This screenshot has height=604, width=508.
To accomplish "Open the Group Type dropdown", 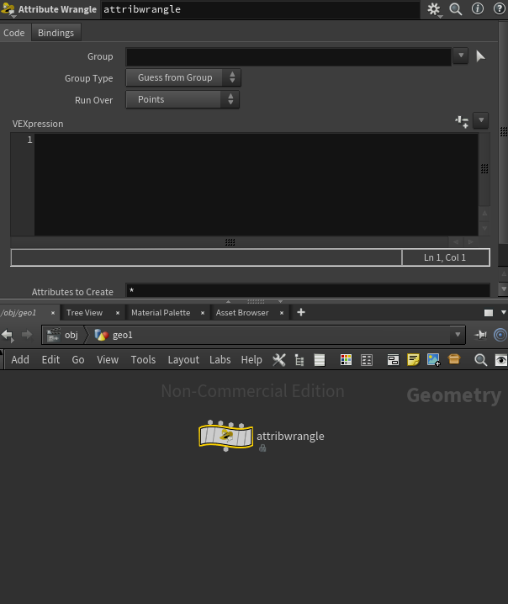I will click(x=183, y=77).
